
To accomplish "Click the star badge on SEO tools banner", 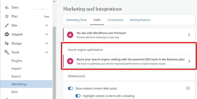I will (x=70, y=61).
